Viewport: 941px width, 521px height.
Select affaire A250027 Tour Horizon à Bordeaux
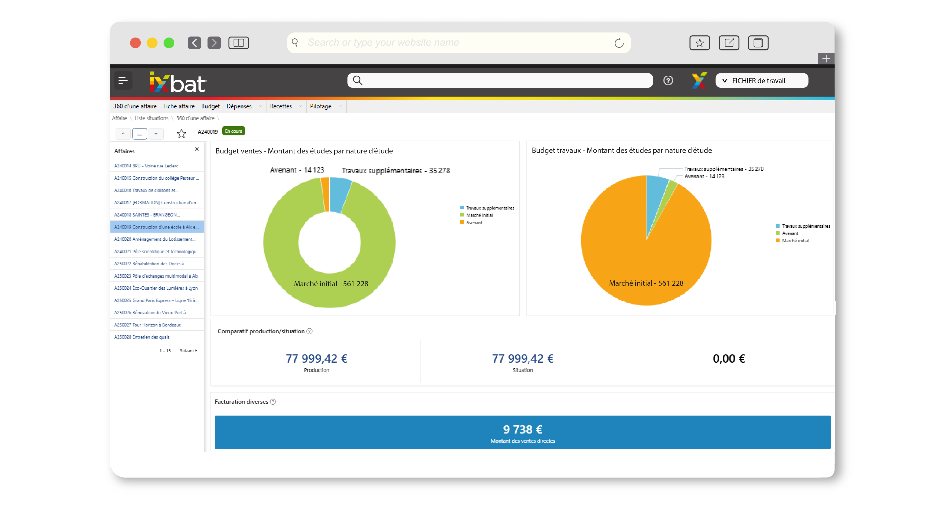point(147,325)
